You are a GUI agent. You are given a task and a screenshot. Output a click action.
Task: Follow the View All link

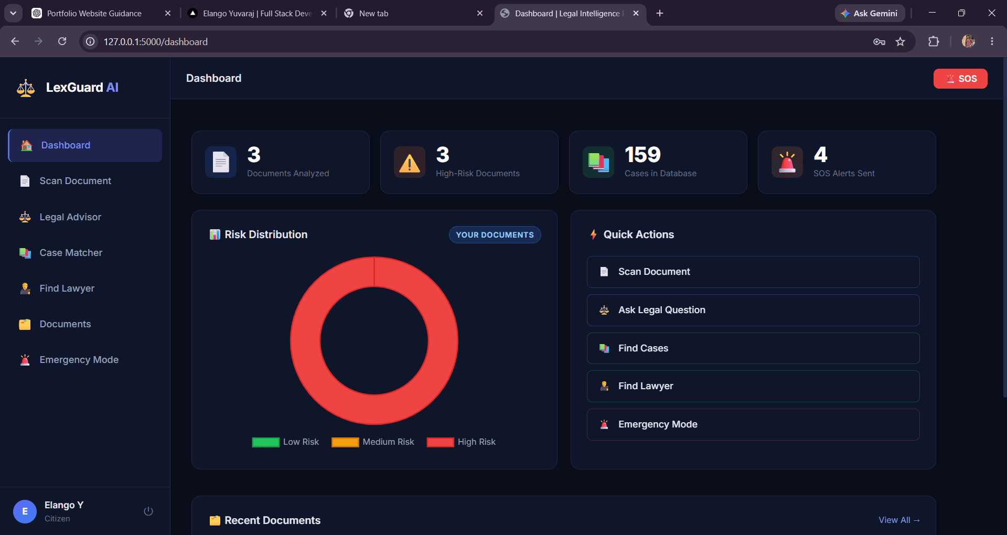pyautogui.click(x=899, y=520)
